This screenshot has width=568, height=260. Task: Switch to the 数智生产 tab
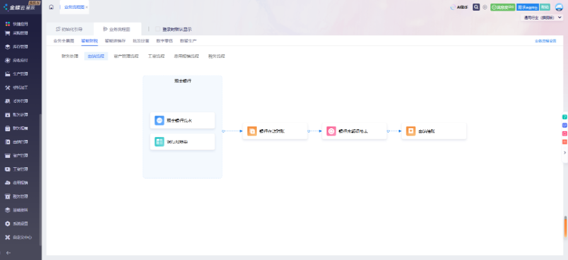[x=188, y=41]
